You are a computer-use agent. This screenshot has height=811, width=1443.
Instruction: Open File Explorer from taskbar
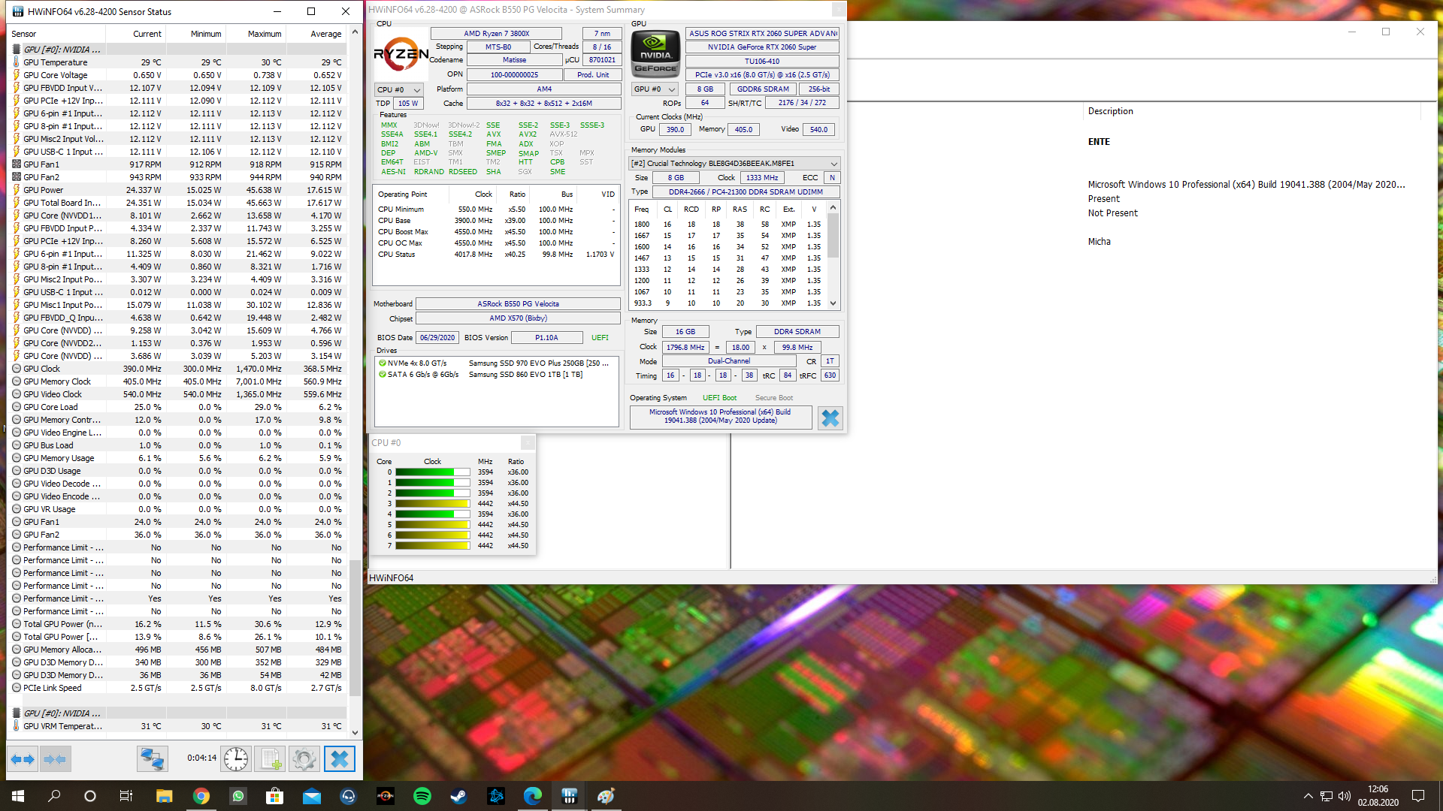[x=165, y=796]
